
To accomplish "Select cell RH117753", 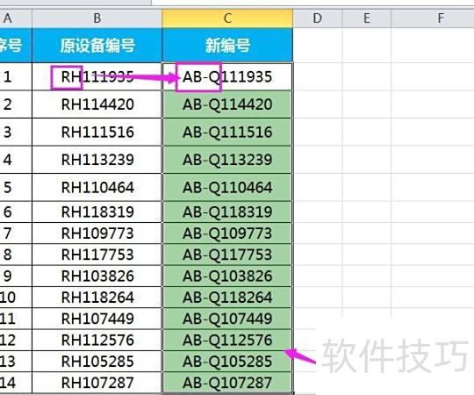I will (97, 255).
